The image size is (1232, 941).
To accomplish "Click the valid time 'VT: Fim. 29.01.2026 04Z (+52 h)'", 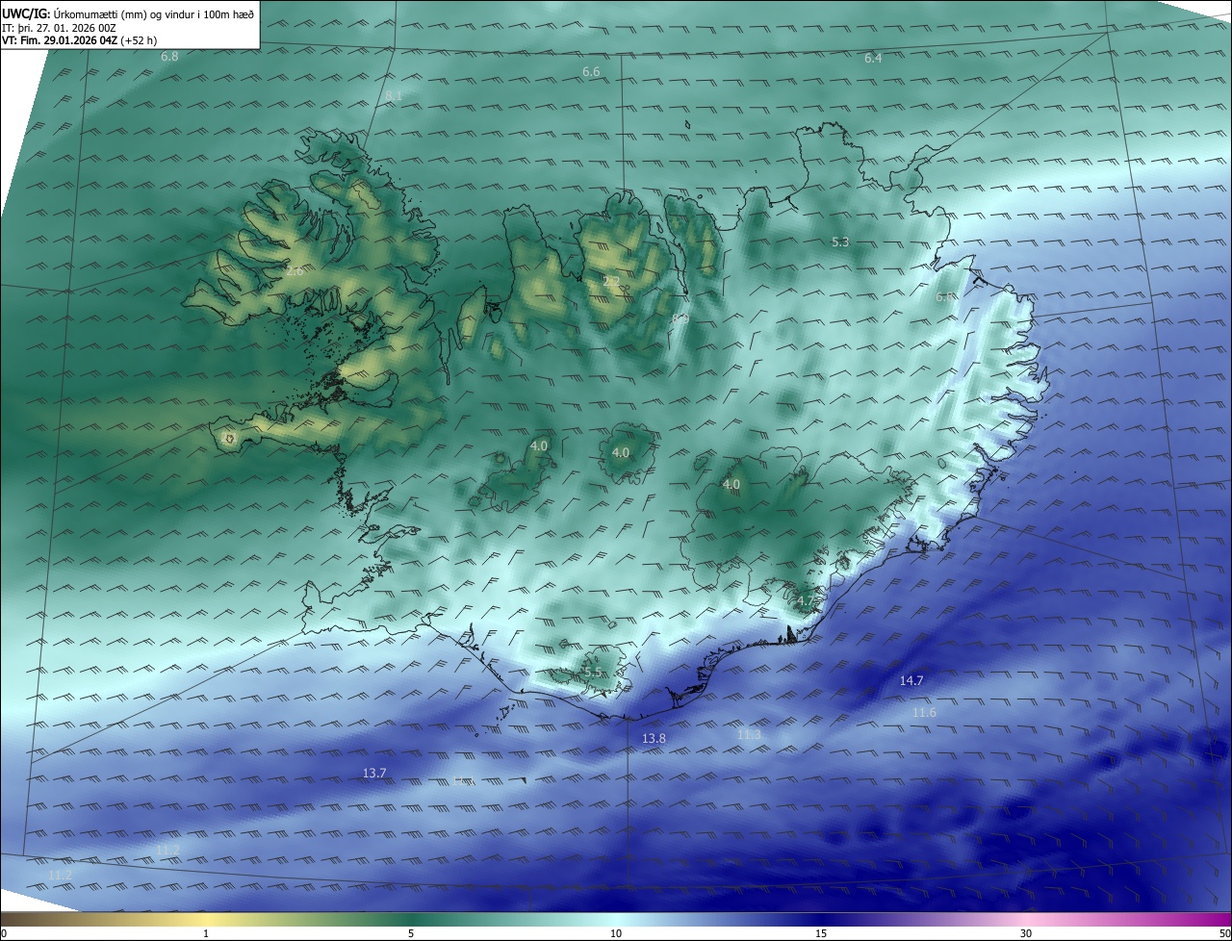I will click(80, 41).
